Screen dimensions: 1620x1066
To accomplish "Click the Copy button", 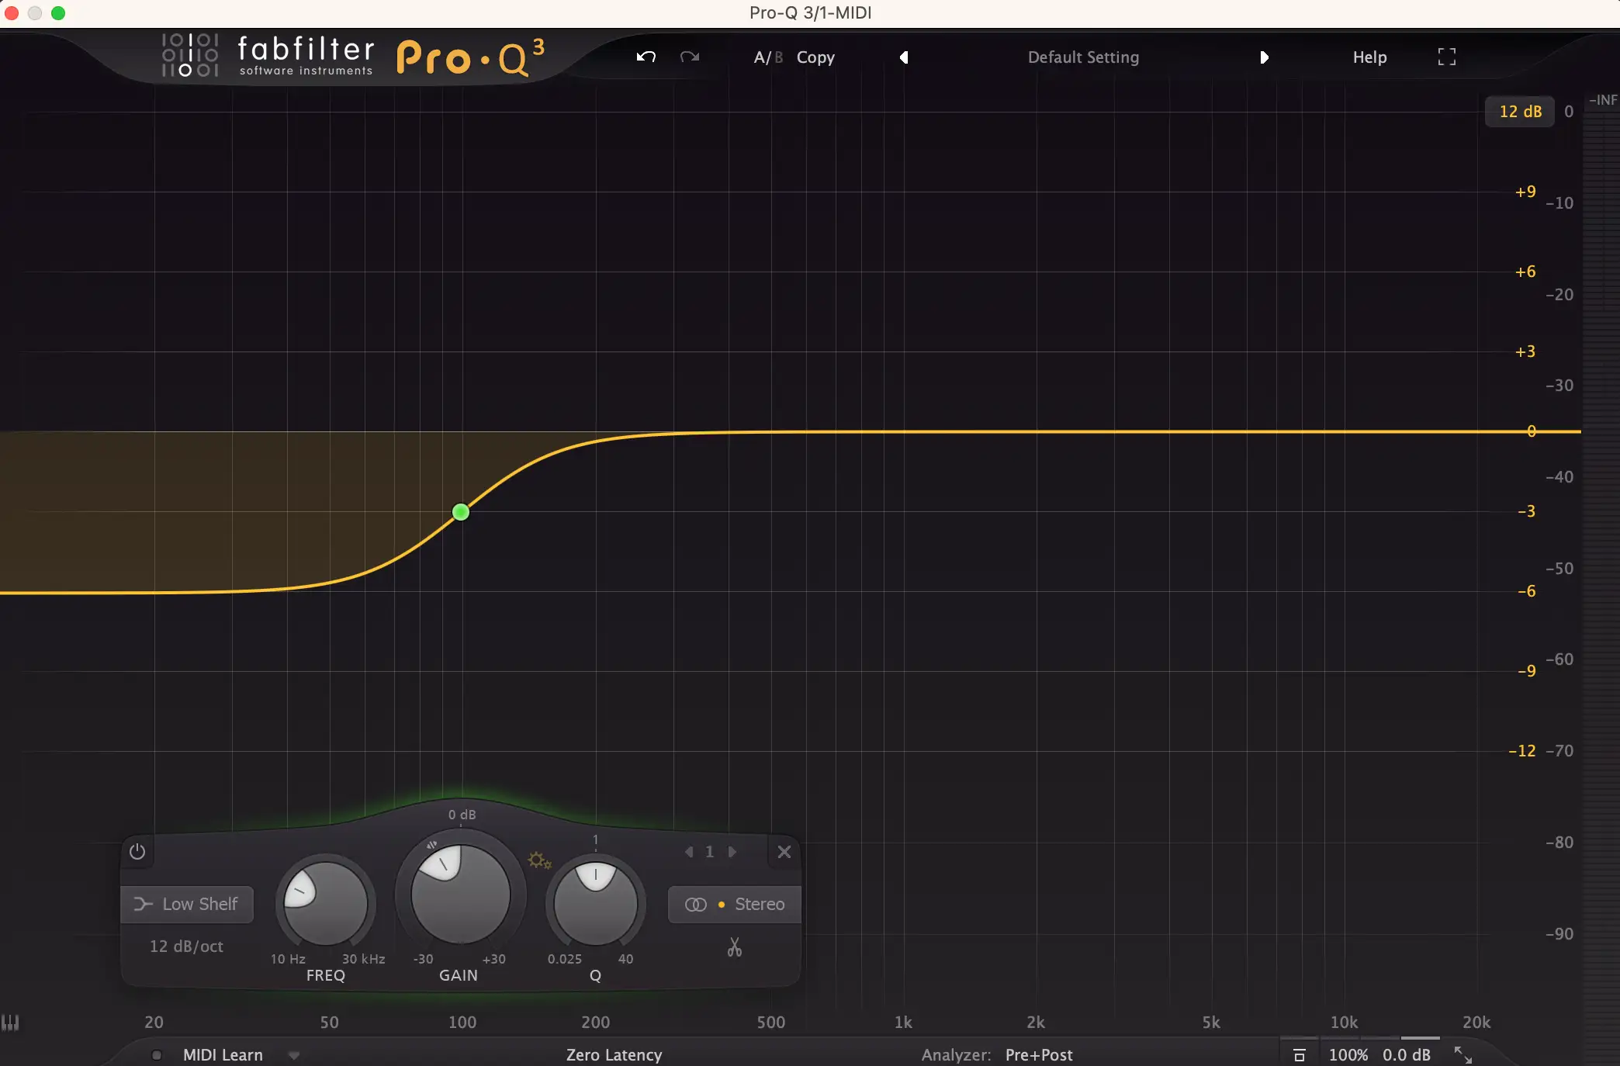I will [x=815, y=57].
